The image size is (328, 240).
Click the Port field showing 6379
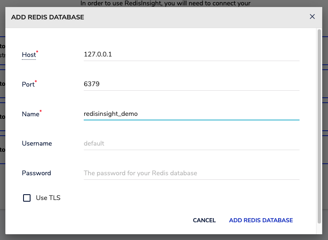click(191, 84)
